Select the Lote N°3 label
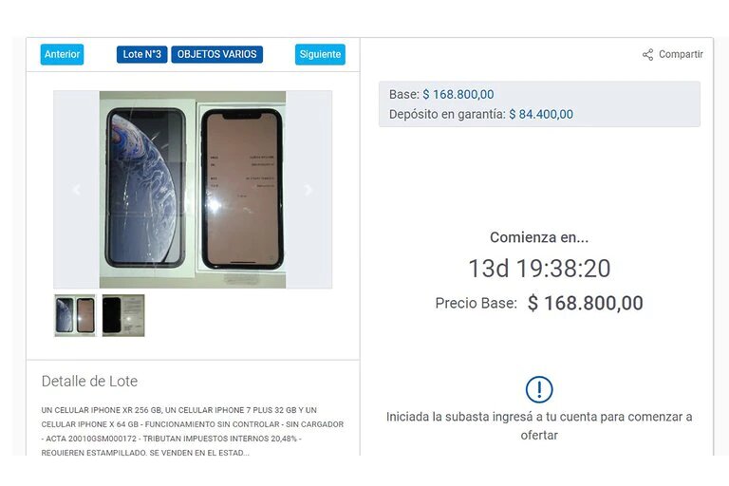 click(x=141, y=54)
